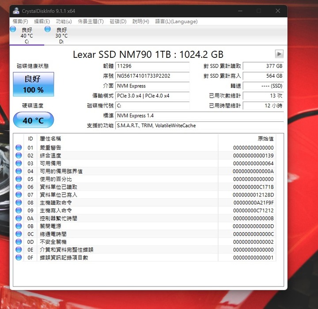
Task: Click the serial number field NG56174101733P2202
Action: pos(152,76)
